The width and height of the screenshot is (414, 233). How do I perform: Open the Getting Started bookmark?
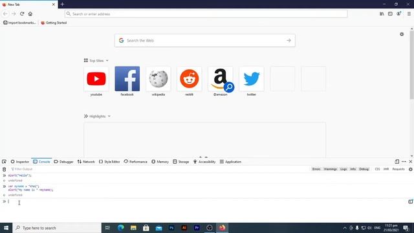pyautogui.click(x=54, y=23)
